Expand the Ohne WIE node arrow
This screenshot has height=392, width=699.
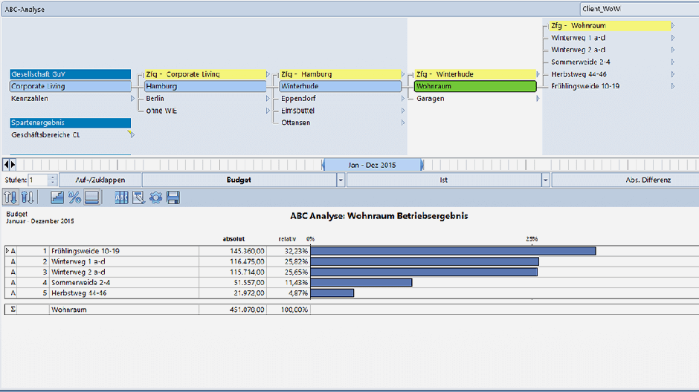(268, 111)
